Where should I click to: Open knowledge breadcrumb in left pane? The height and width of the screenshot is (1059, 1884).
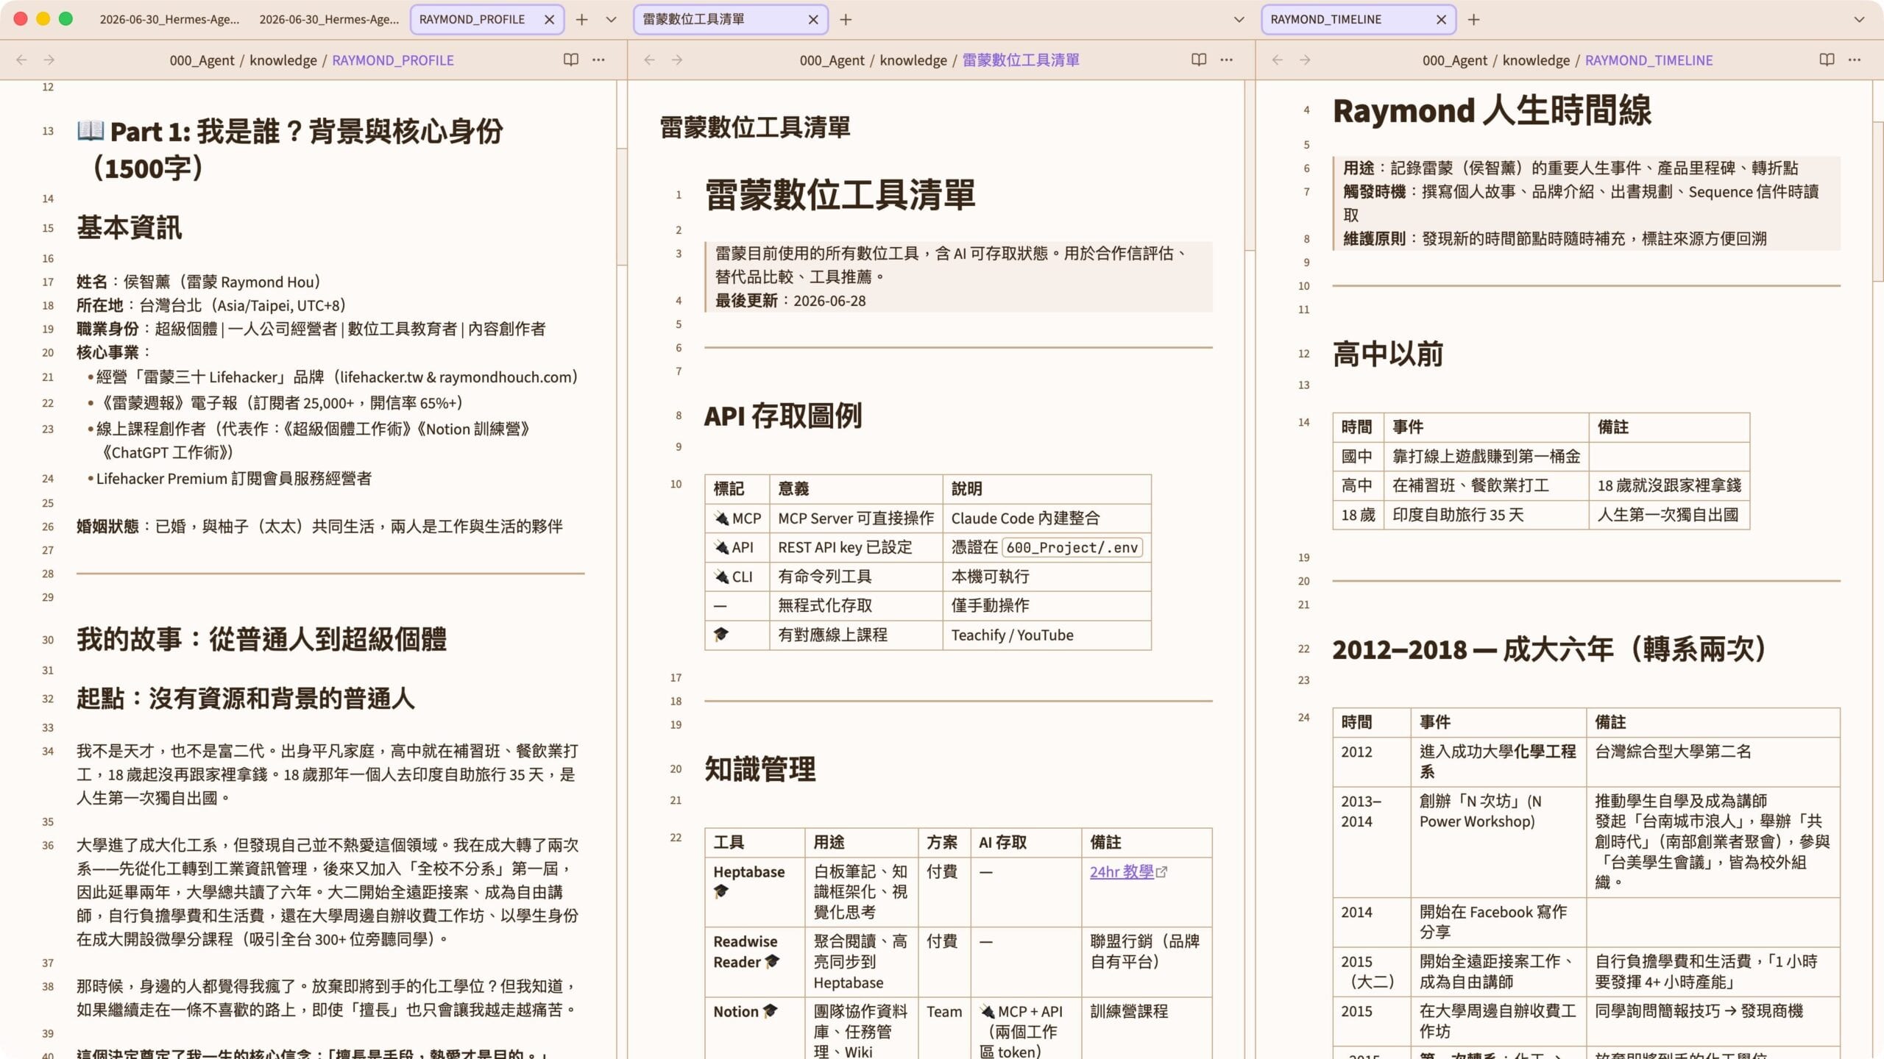click(283, 60)
